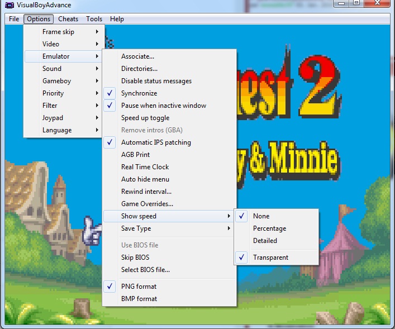Open the File menu
395x329 pixels.
(x=14, y=19)
